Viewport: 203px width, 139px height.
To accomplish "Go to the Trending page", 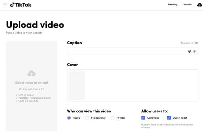I will [x=173, y=5].
